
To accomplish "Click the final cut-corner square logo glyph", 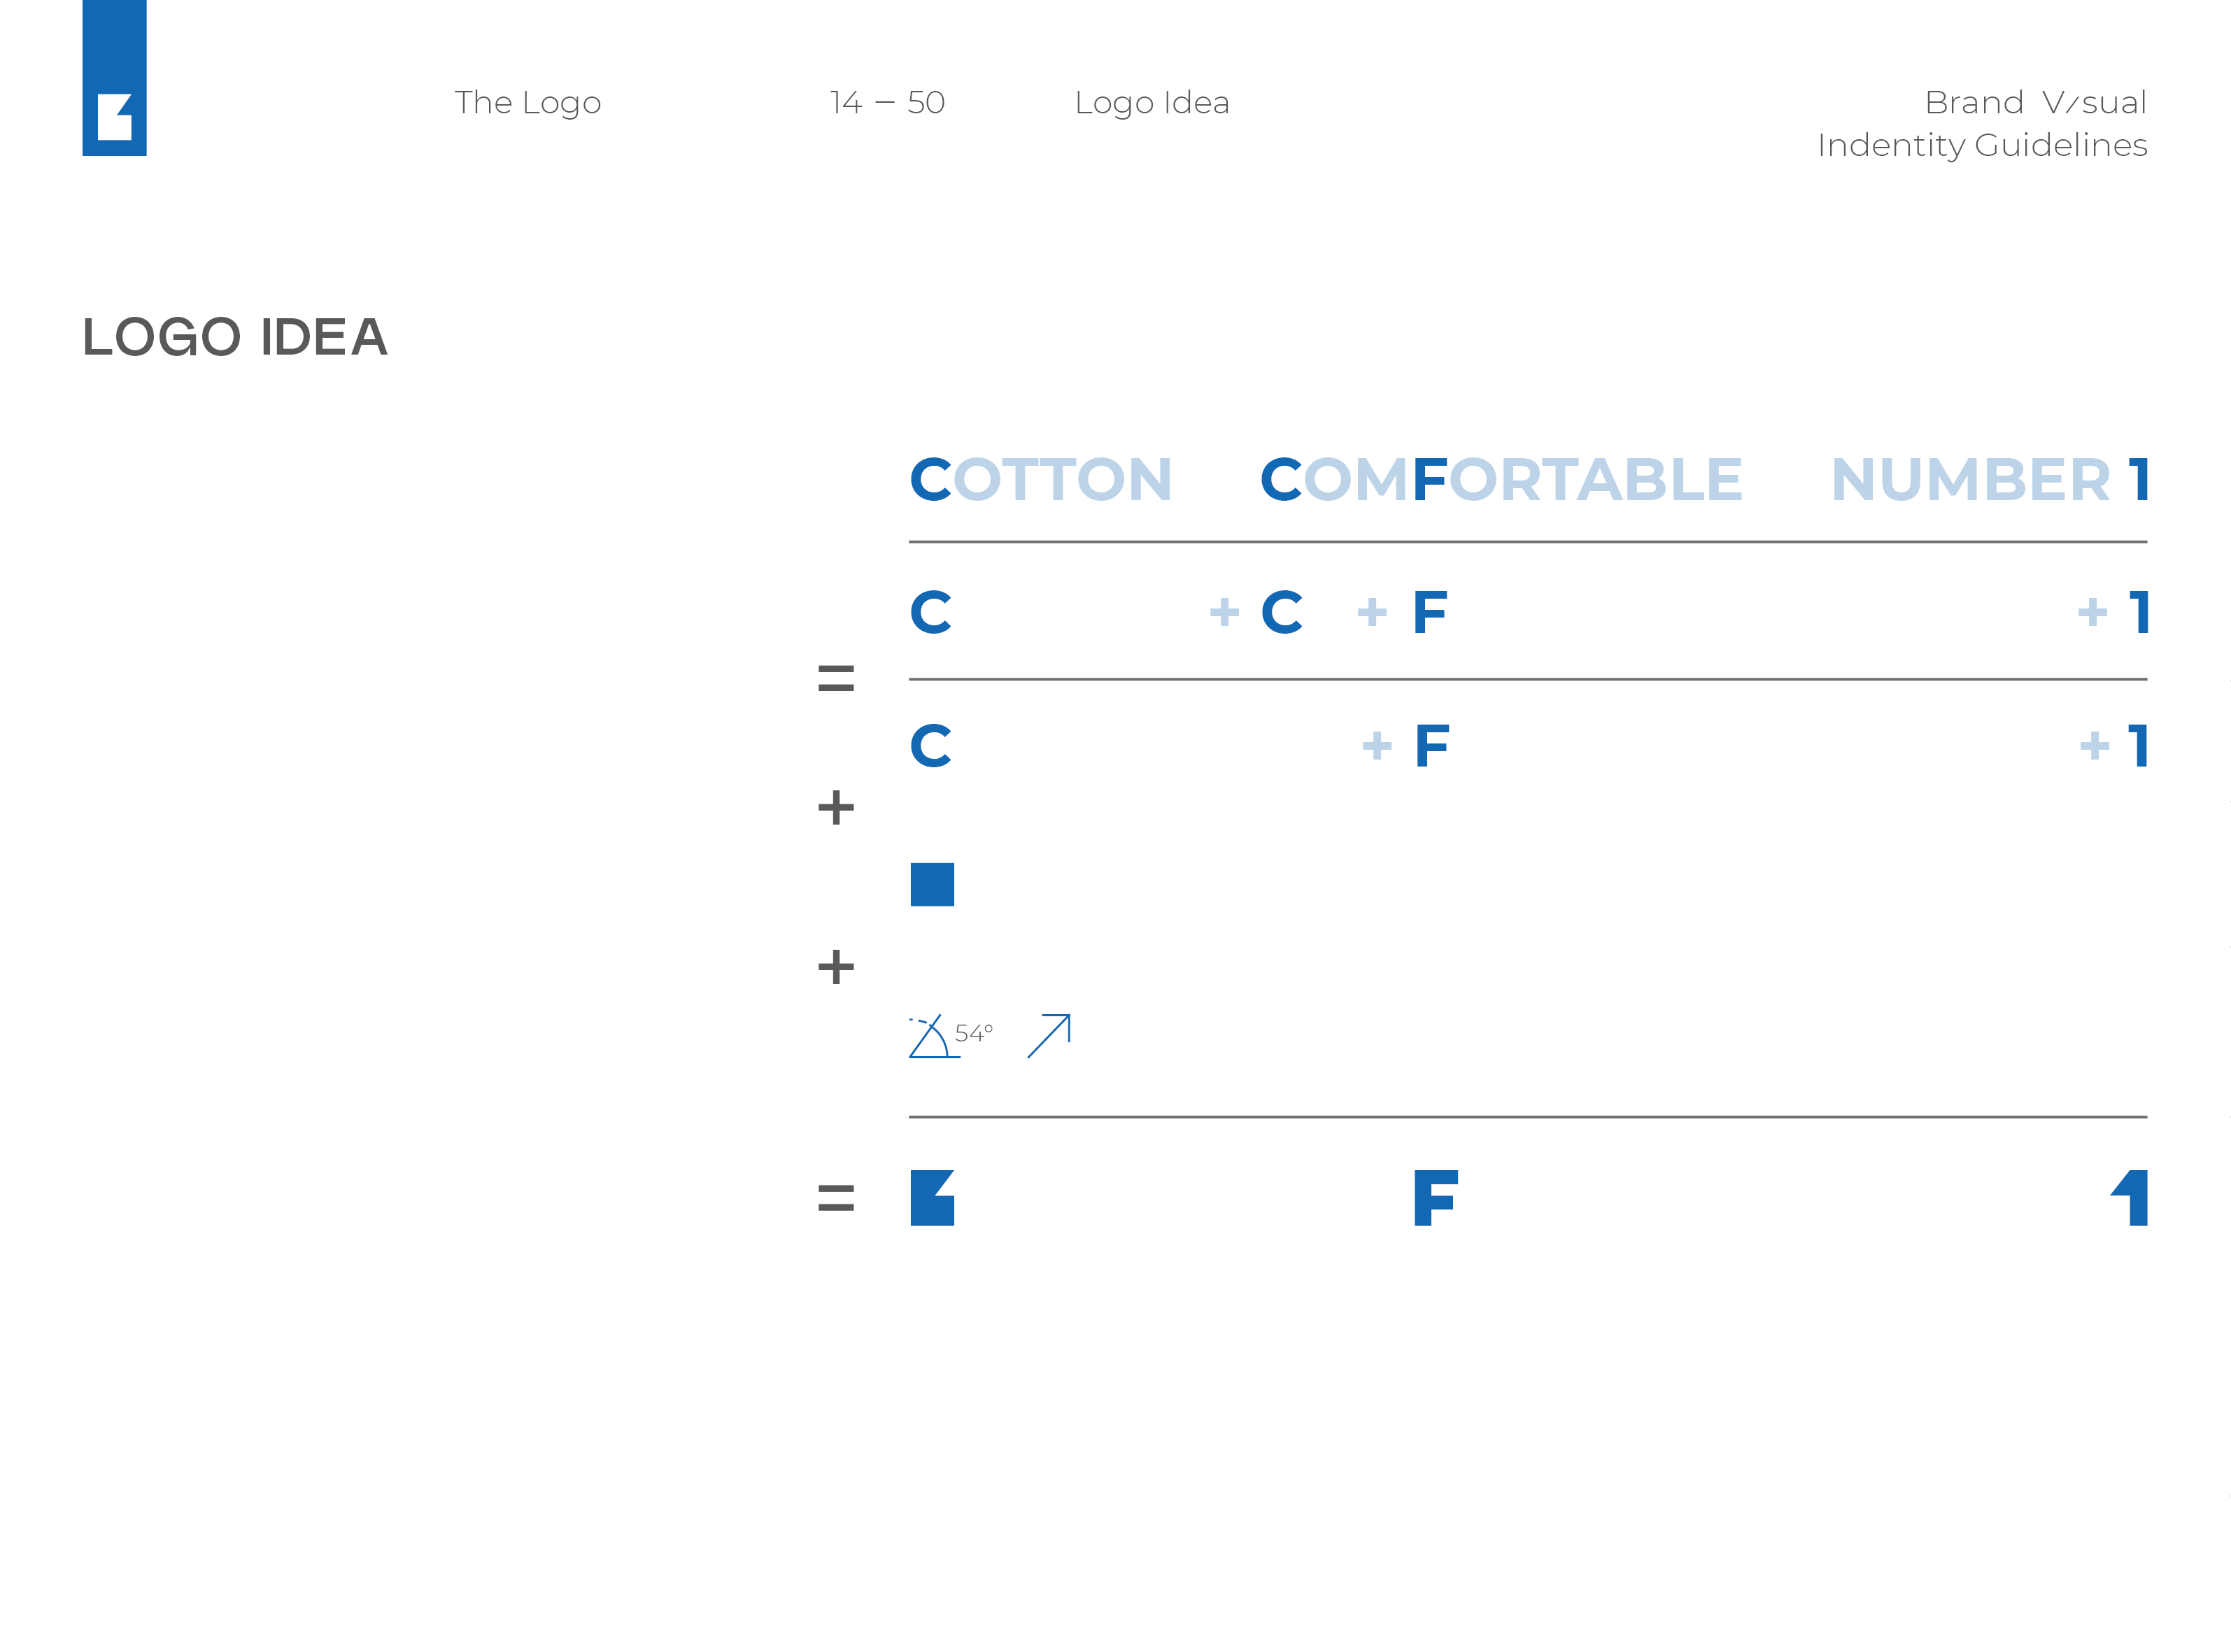I will click(932, 1197).
